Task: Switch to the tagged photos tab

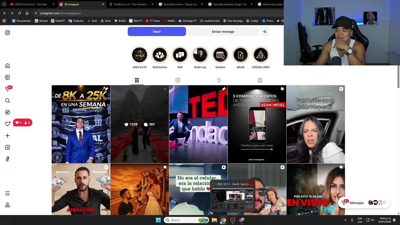Action: point(260,80)
